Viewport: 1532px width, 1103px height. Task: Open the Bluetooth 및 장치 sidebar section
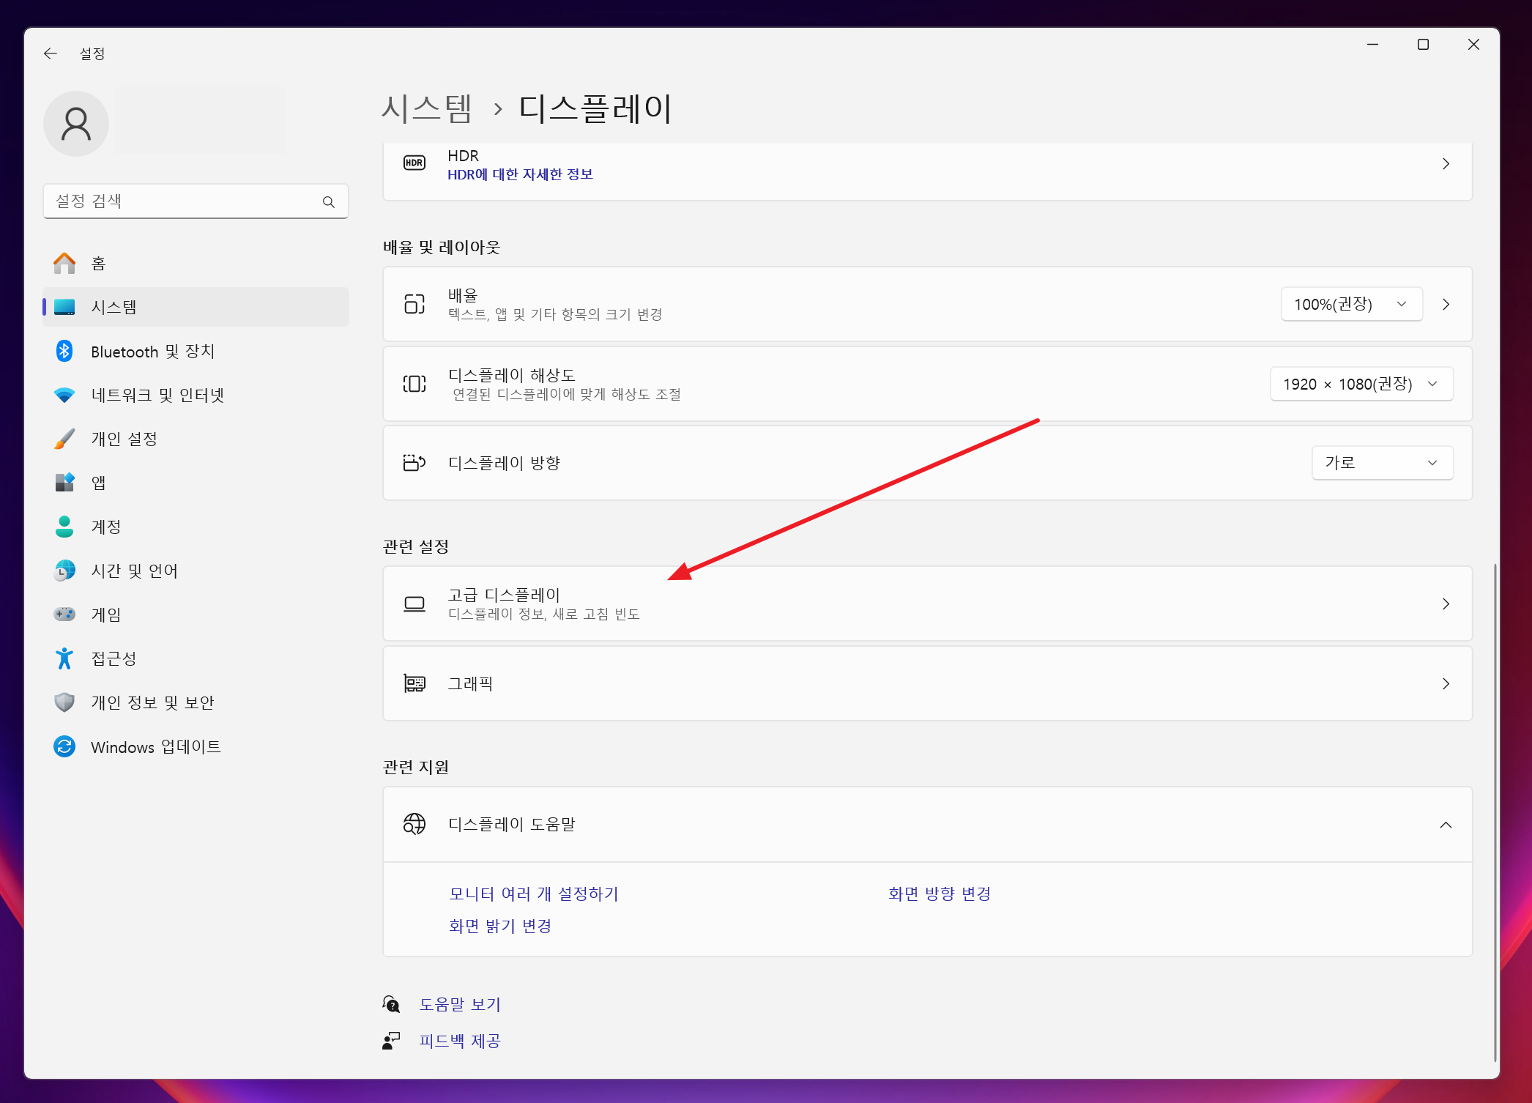click(x=152, y=352)
